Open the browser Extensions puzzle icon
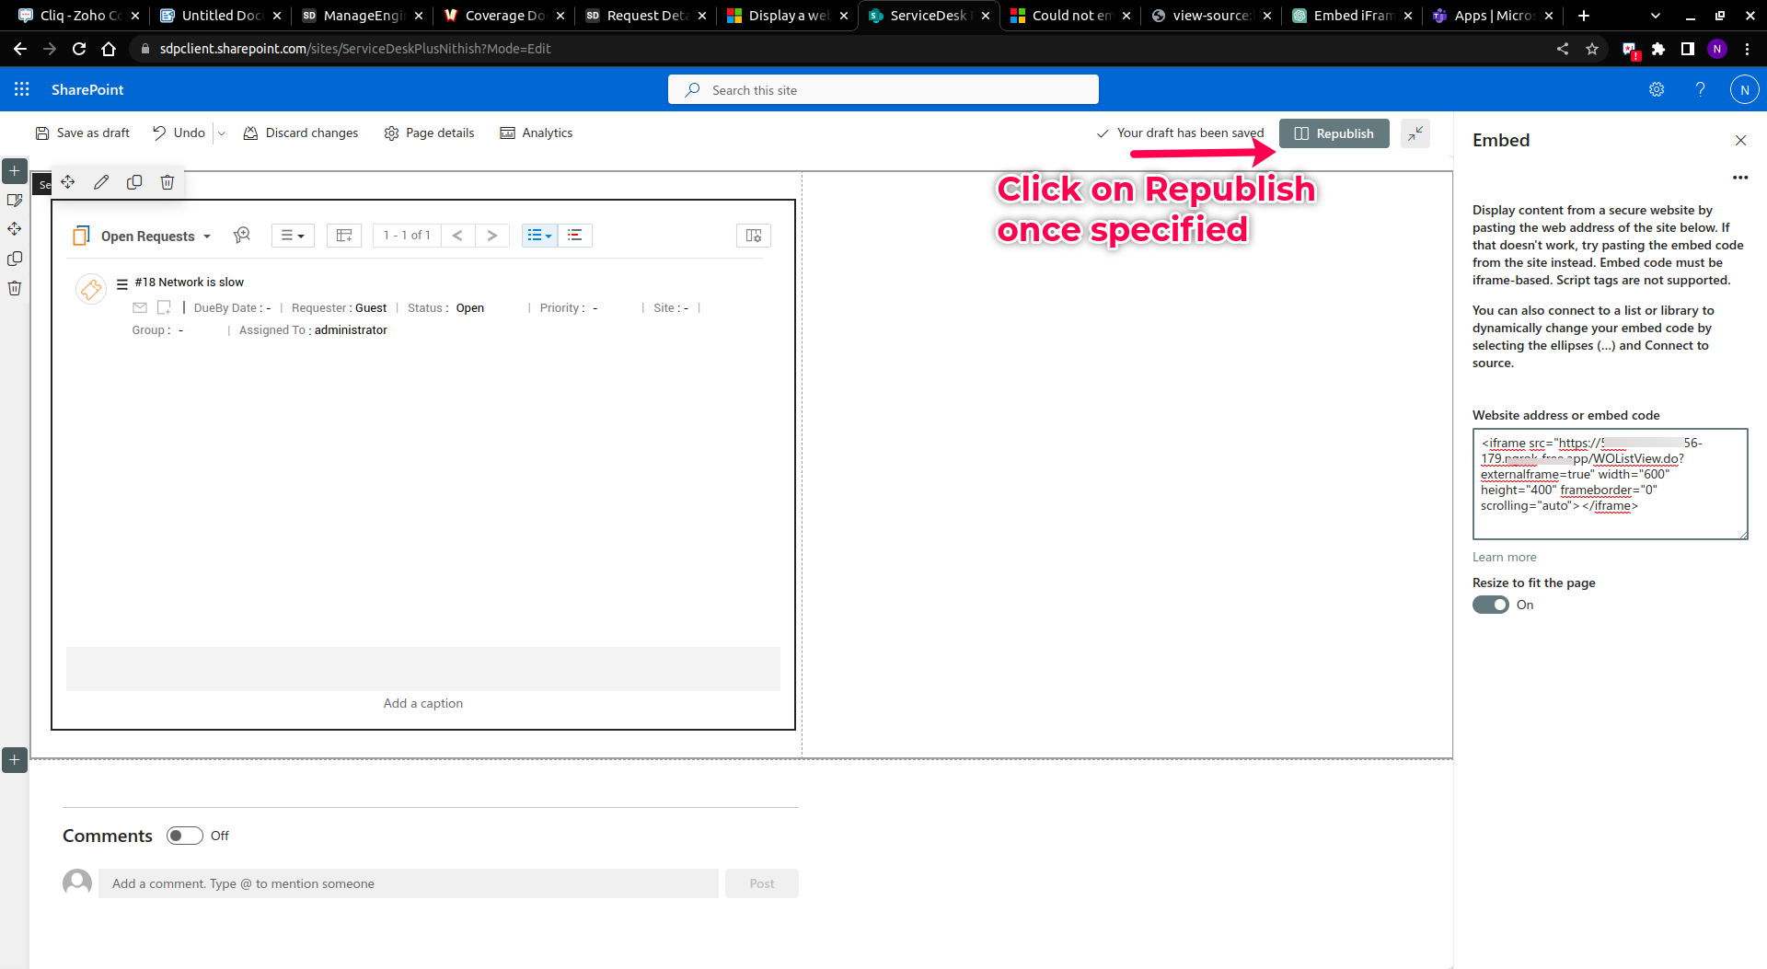 [1658, 49]
